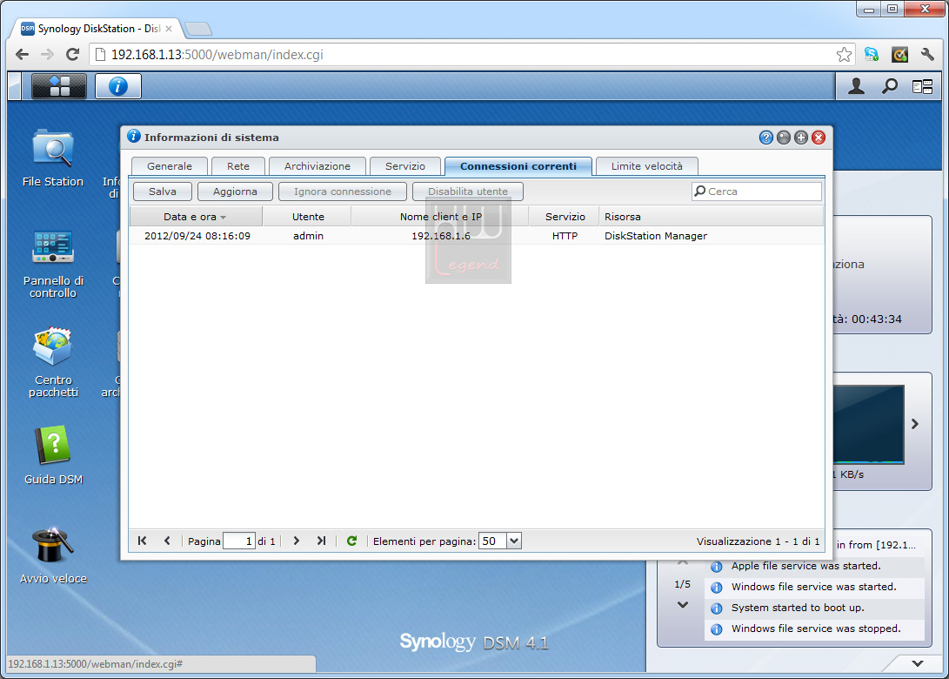Screen dimensions: 949x679
Task: Click the green refresh icon in pagination bar
Action: tap(351, 541)
